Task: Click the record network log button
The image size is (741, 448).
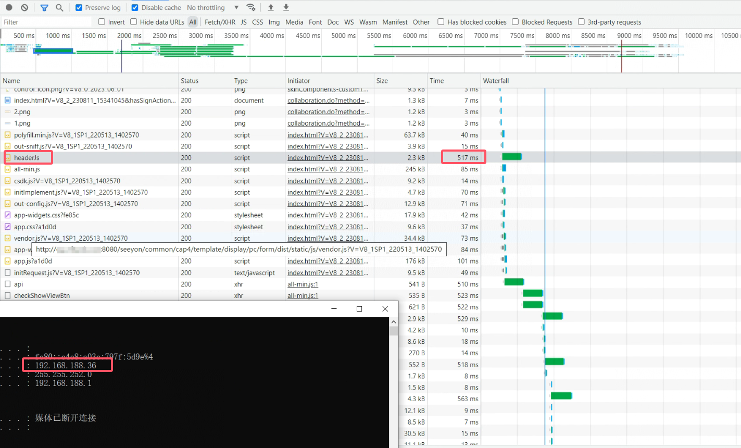Action: pyautogui.click(x=9, y=8)
